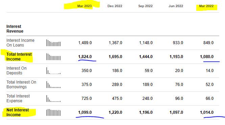Click the Net Interest Income row label
The width and height of the screenshot is (225, 125).
18,112
